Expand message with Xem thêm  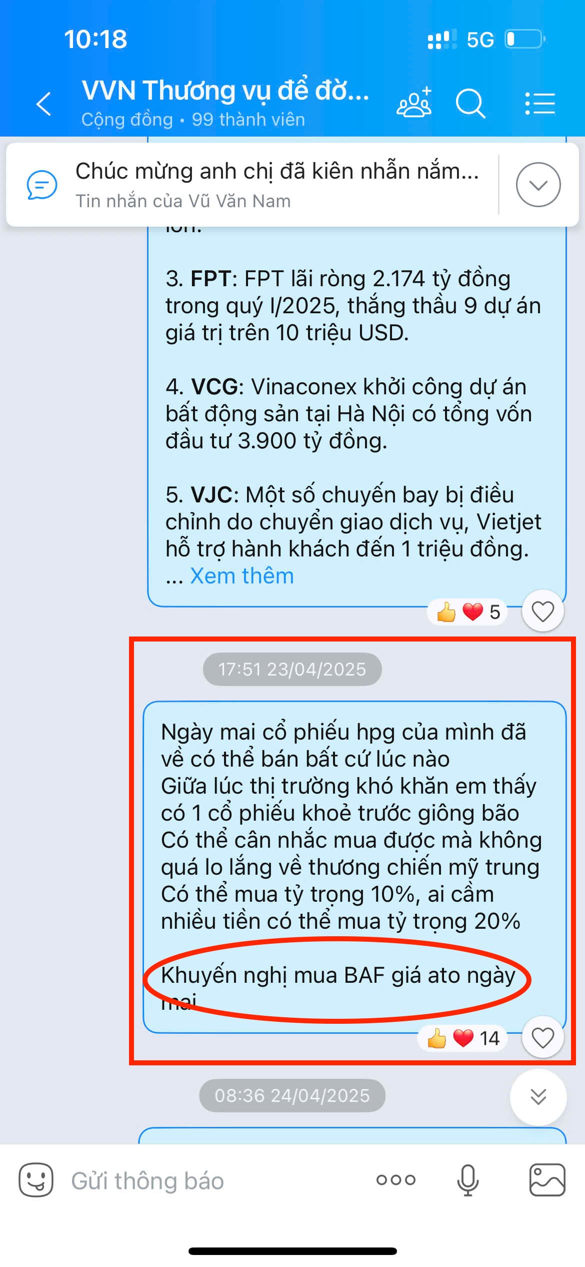242,576
